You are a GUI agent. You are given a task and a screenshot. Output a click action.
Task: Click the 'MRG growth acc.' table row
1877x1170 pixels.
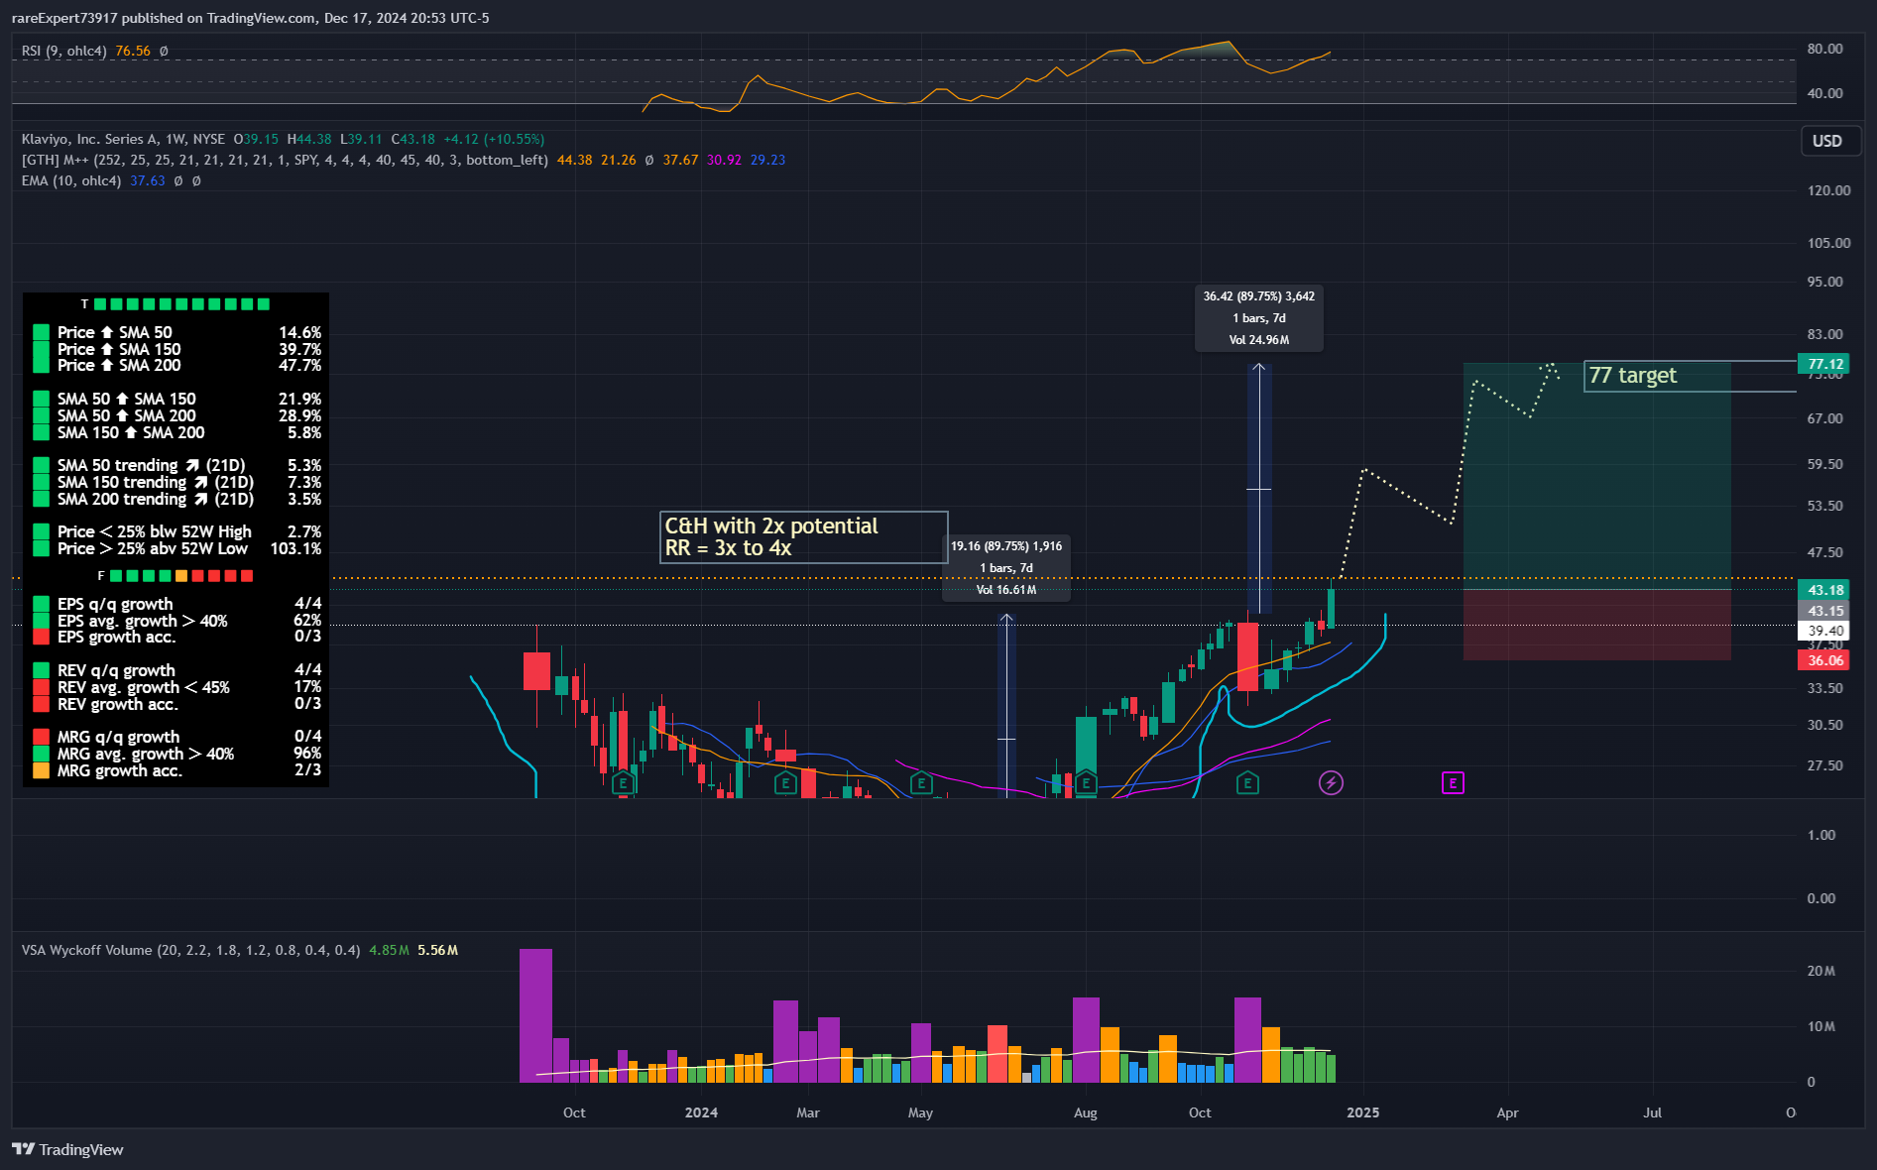[177, 770]
